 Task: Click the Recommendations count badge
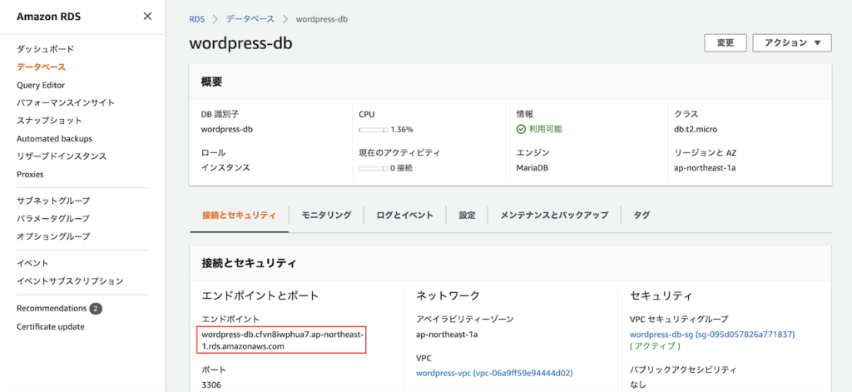coord(97,309)
